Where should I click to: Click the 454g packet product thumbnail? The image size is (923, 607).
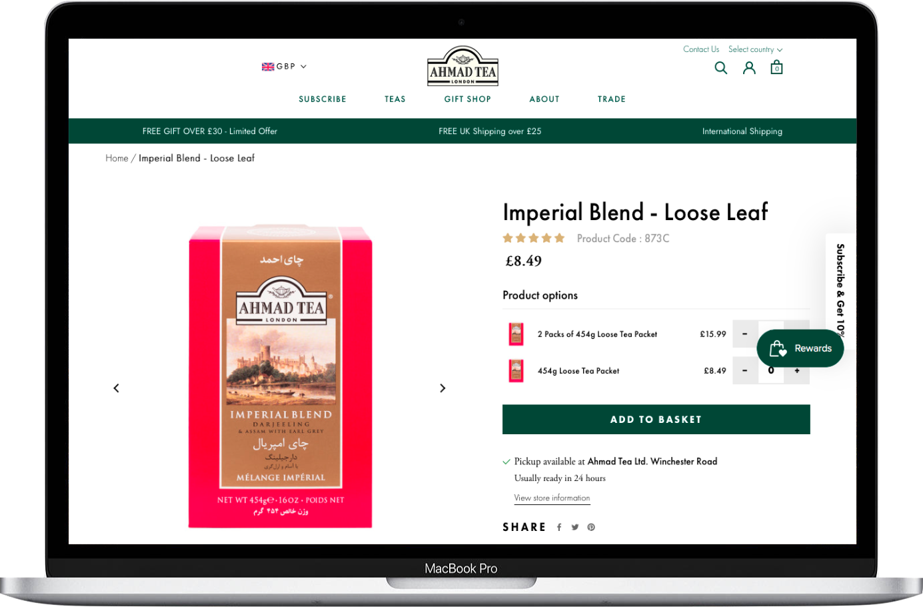pos(515,371)
